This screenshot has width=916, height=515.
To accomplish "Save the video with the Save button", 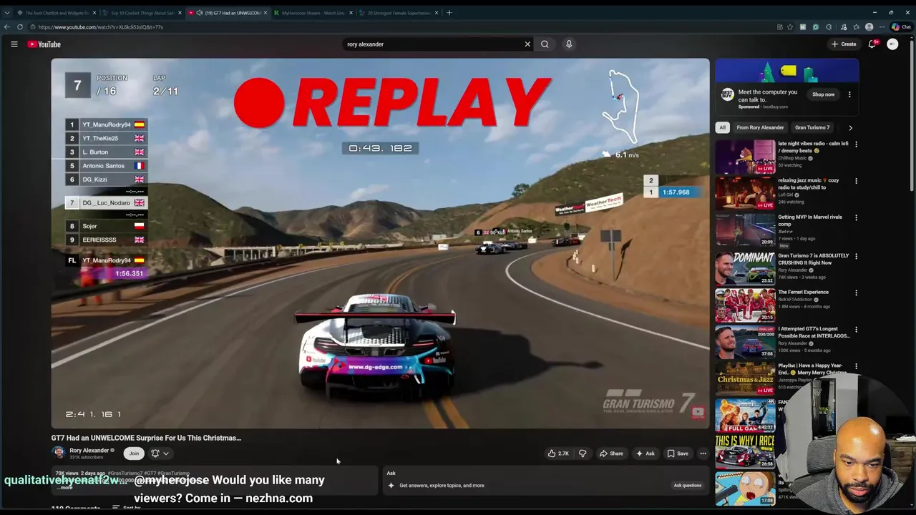I will [678, 453].
